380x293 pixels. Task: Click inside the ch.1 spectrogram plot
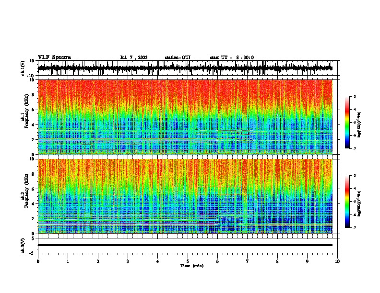[x=185, y=117]
